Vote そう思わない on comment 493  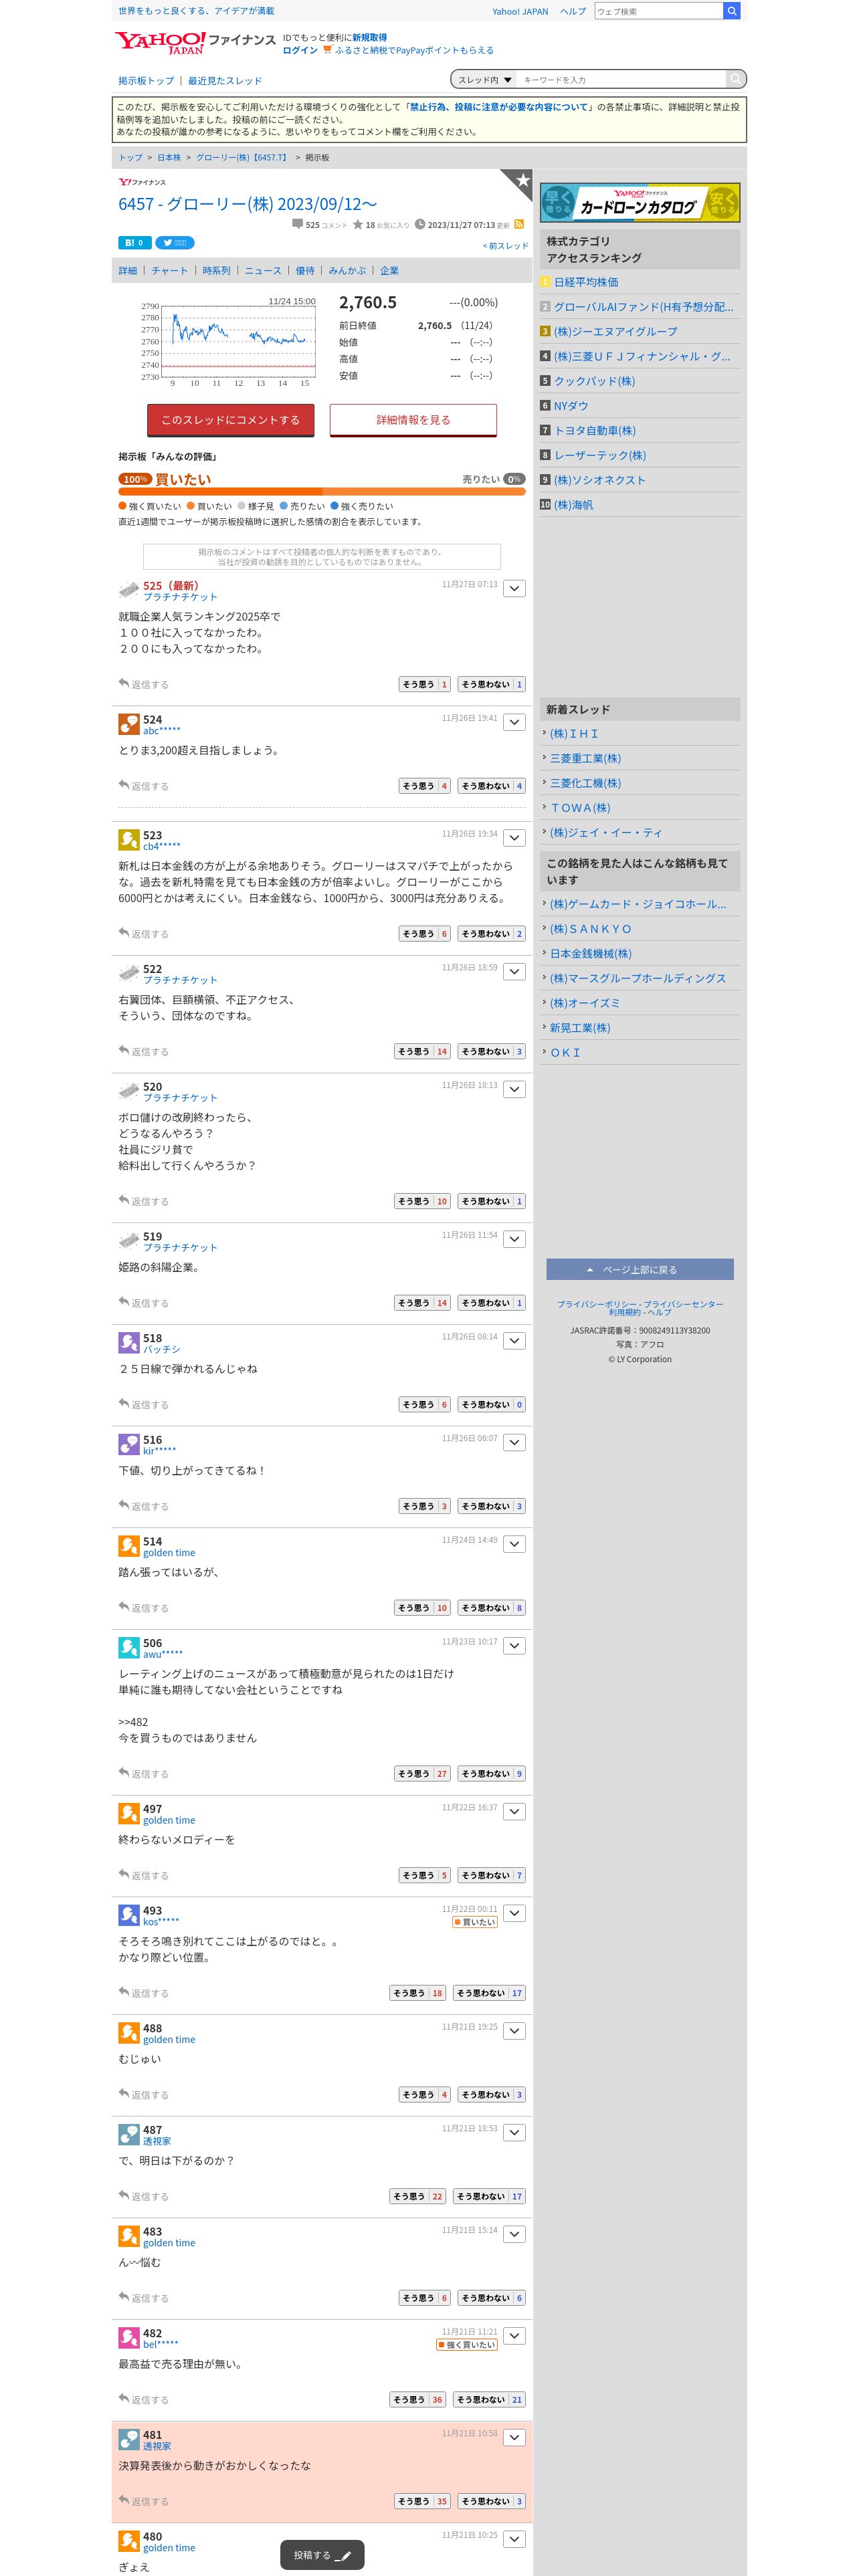pyautogui.click(x=489, y=1993)
